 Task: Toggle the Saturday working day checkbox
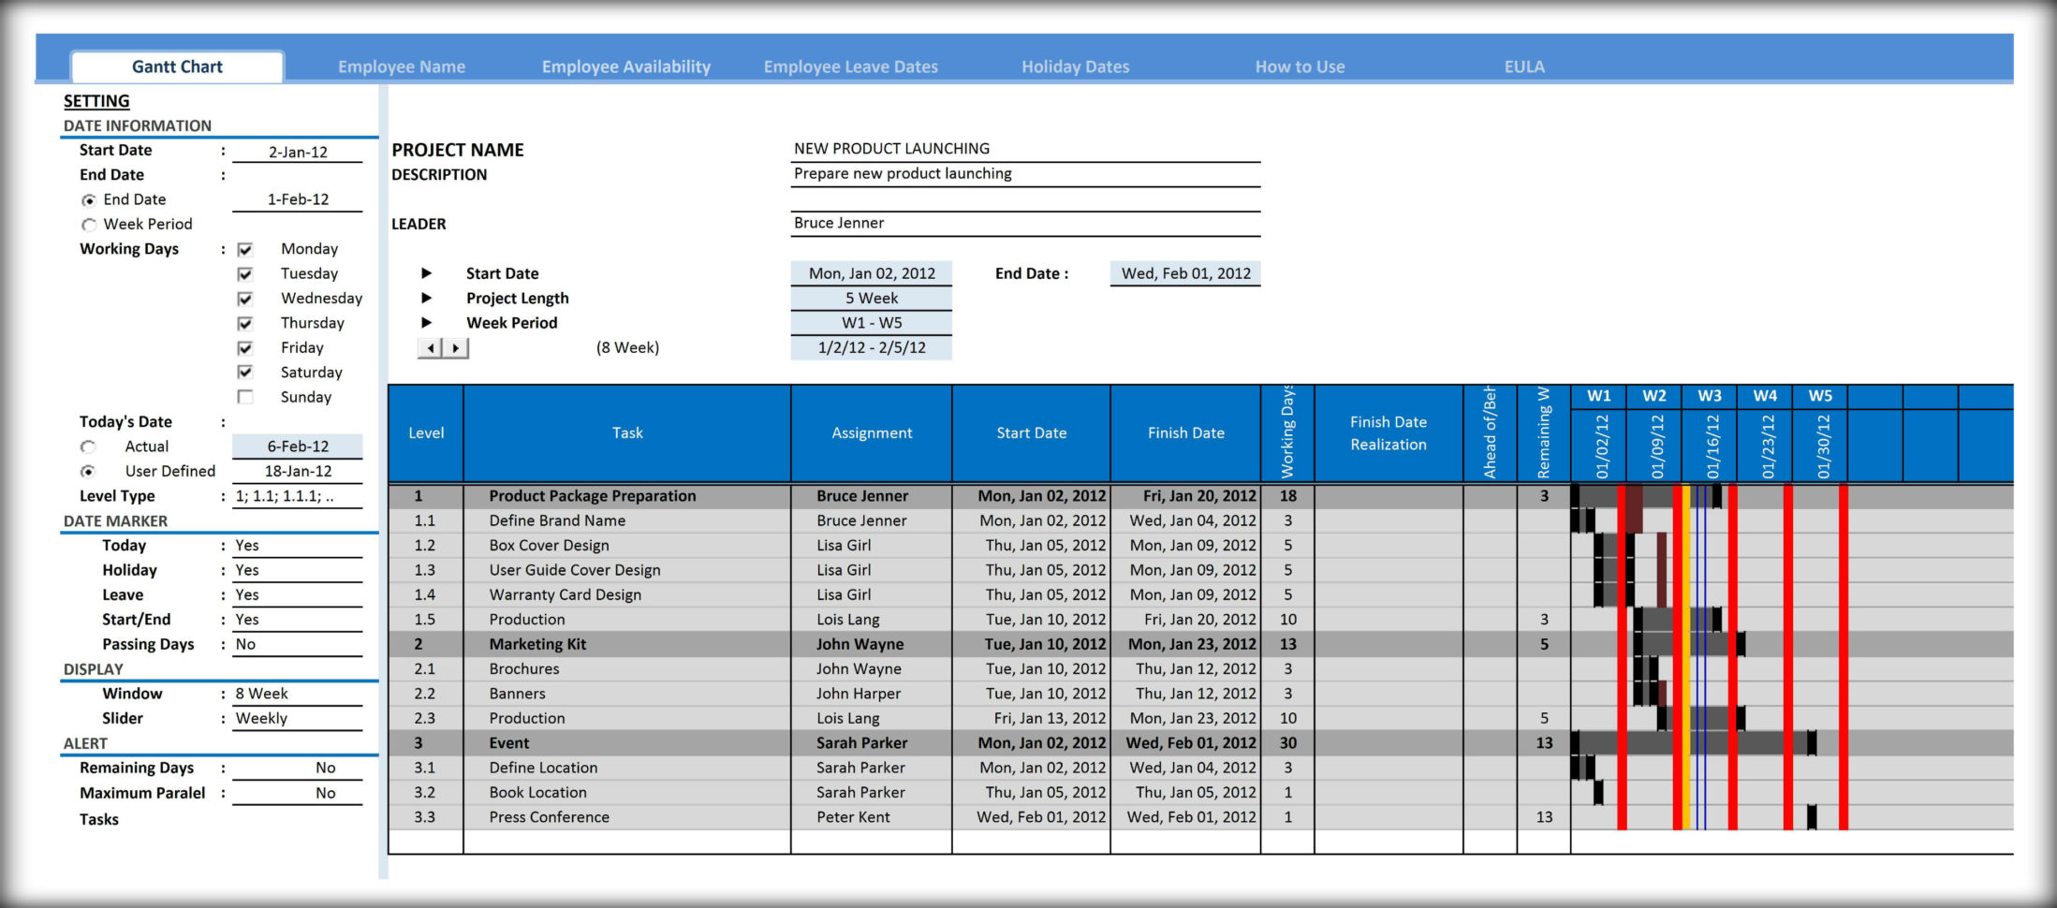coord(245,373)
